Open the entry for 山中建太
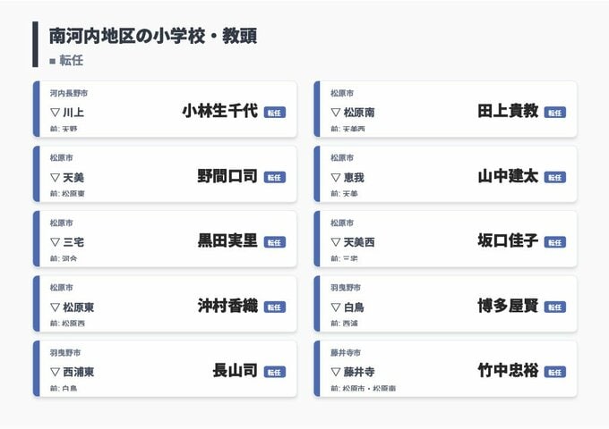This screenshot has width=609, height=429. [508, 176]
